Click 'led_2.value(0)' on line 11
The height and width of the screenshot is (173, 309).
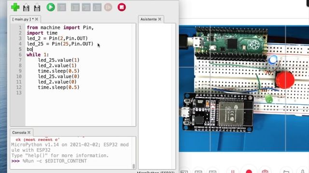57,82
